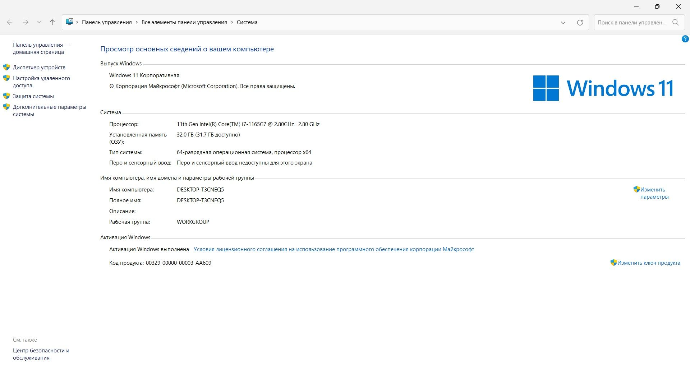690x370 pixels.
Task: Open Диспетчер устройств link
Action: pos(39,68)
